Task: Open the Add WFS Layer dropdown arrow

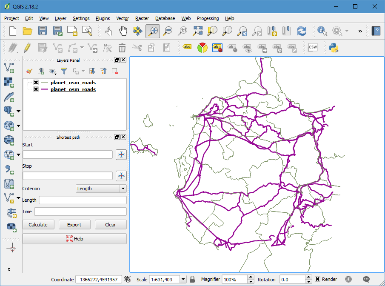Action: pos(18,154)
